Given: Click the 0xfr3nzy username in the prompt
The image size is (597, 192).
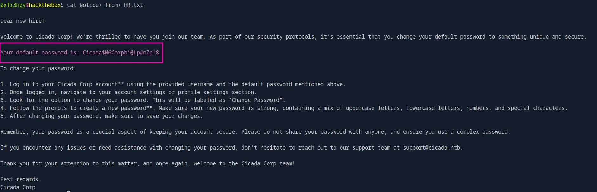Looking at the screenshot, I should [13, 5].
